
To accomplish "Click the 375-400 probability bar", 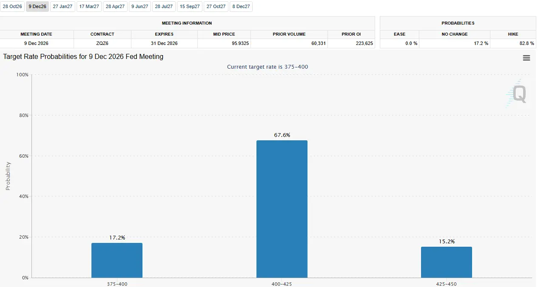I will click(x=117, y=260).
